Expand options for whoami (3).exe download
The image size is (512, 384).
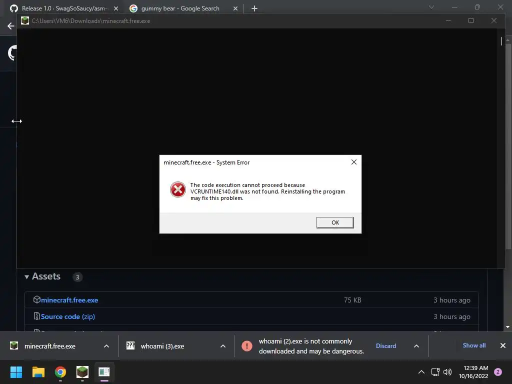pos(223,346)
